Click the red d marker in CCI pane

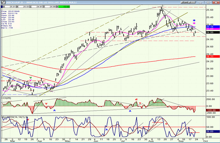(136, 99)
